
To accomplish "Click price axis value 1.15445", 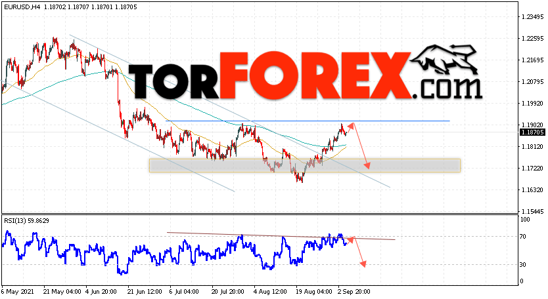I will point(533,211).
